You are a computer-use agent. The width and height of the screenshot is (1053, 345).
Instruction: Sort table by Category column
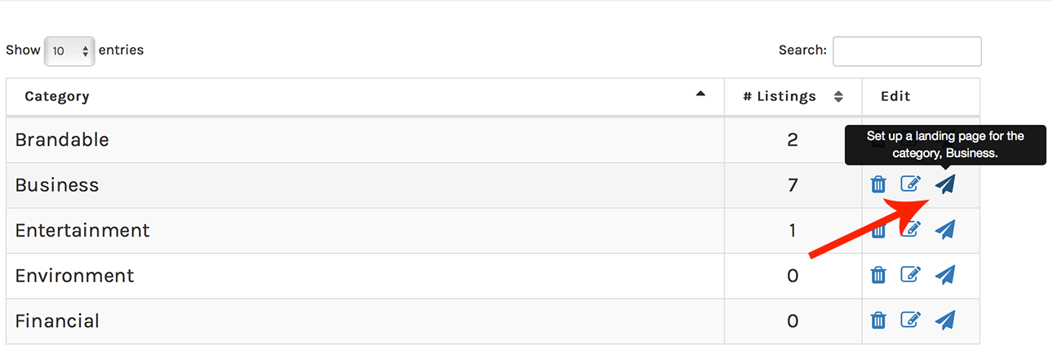coord(57,96)
